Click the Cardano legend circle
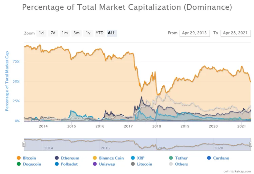The image size is (254, 174). 209,158
